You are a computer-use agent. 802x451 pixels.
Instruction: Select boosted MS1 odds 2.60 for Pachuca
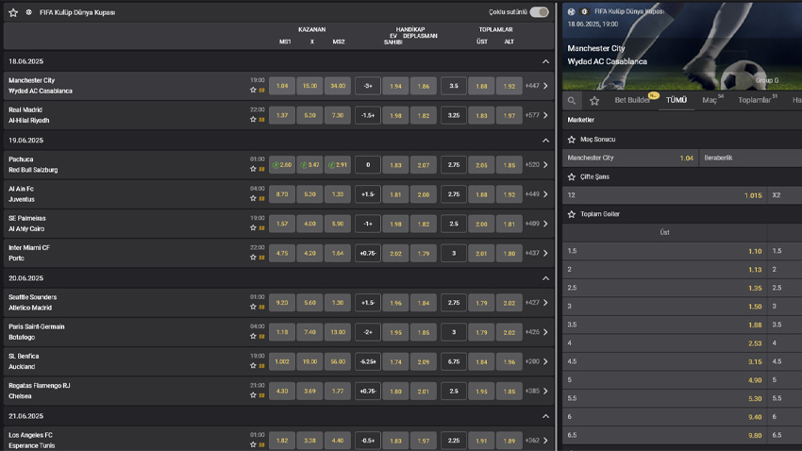click(282, 165)
